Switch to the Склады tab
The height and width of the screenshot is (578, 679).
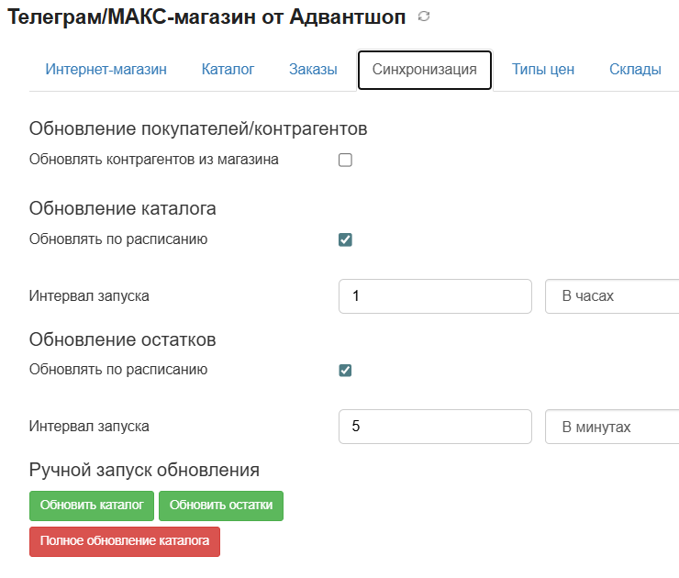pos(635,70)
